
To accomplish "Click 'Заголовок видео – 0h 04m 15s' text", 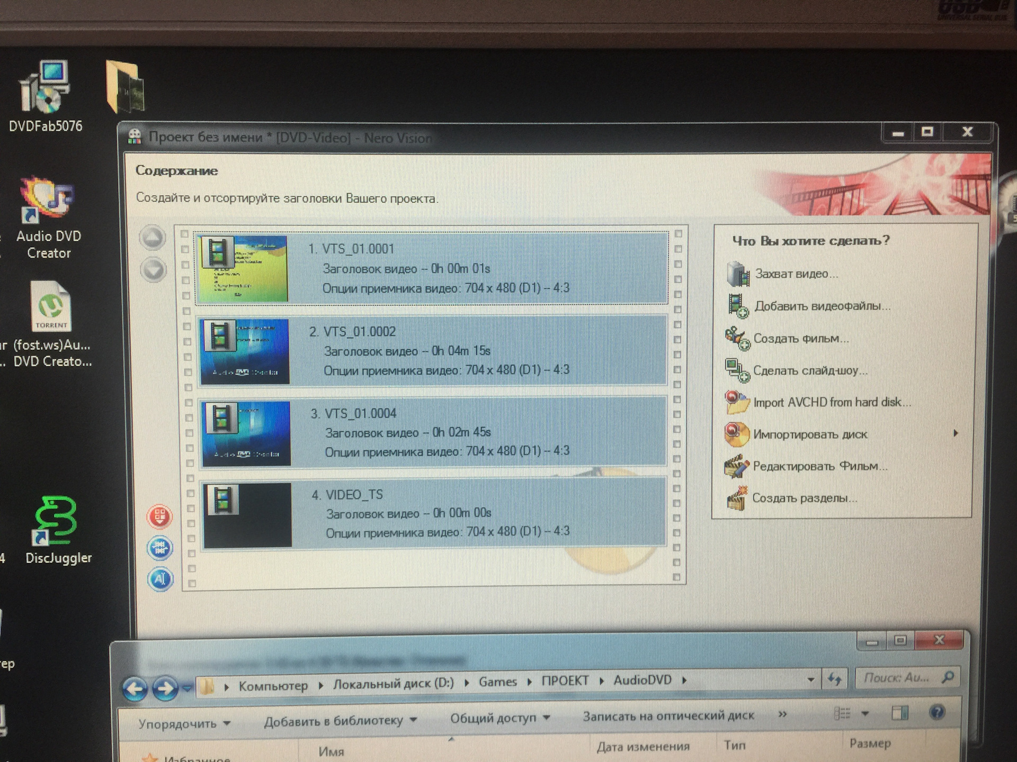I will coord(407,351).
